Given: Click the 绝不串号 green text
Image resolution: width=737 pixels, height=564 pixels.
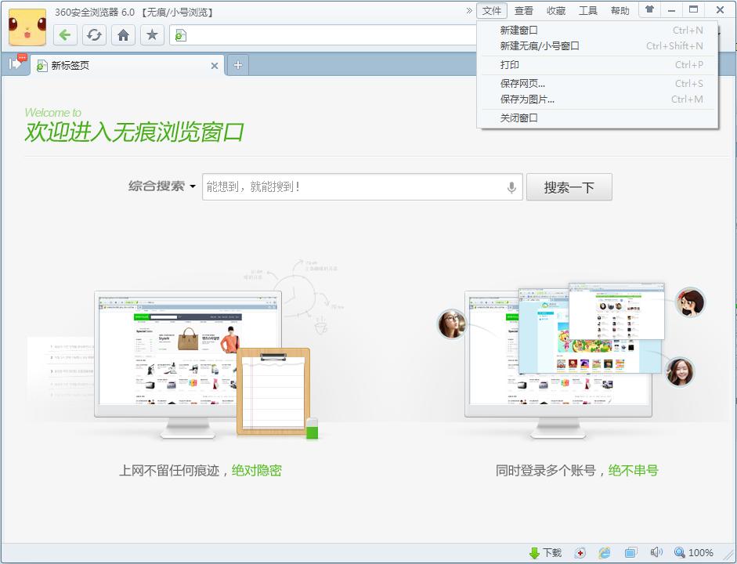Looking at the screenshot, I should [633, 471].
